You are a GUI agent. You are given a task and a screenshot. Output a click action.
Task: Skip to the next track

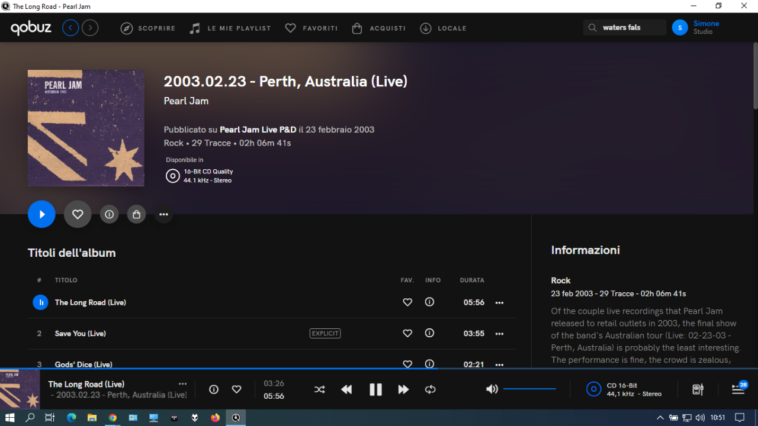(x=403, y=389)
